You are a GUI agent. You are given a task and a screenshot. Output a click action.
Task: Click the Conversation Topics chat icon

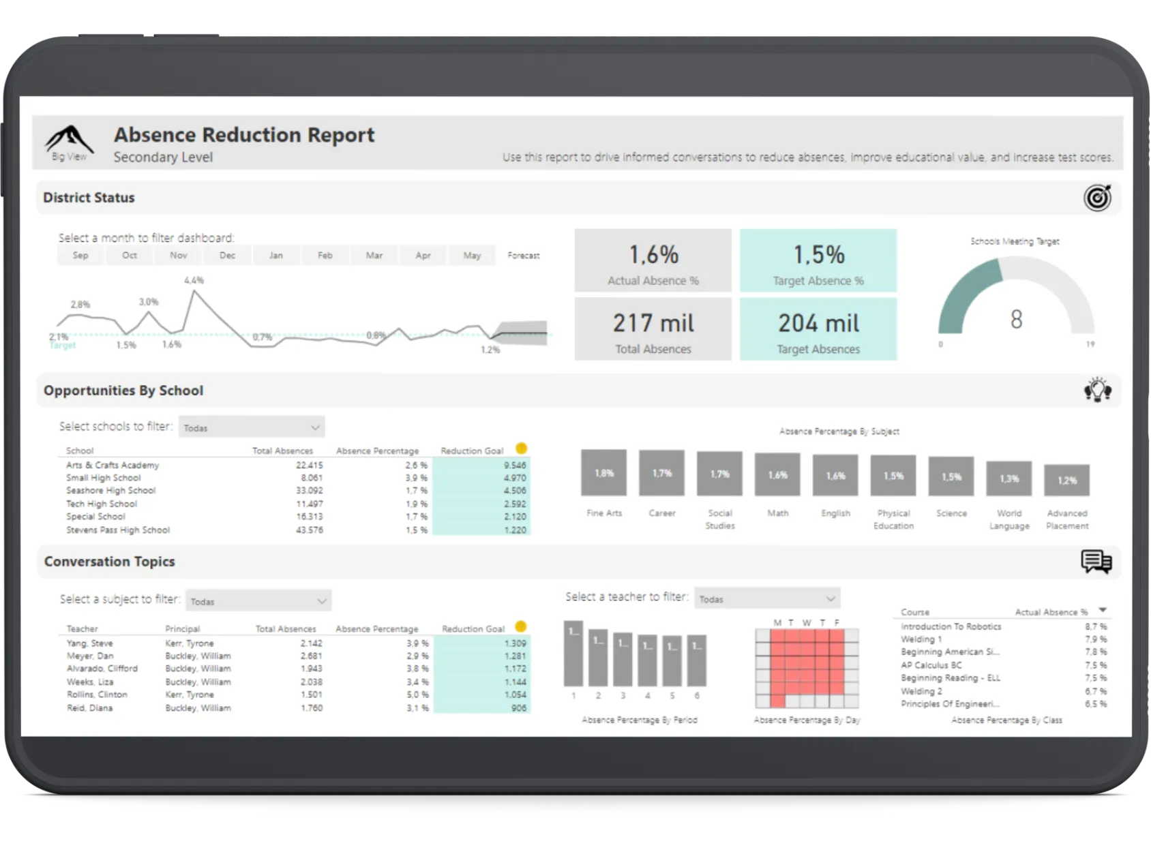[1096, 562]
